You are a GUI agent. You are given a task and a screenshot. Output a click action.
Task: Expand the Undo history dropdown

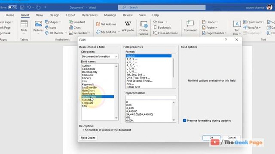click(x=33, y=8)
